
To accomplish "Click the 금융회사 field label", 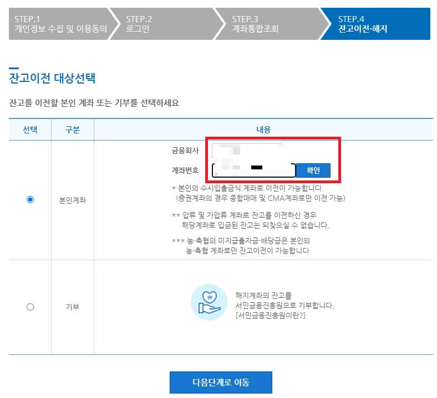I will pyautogui.click(x=185, y=151).
